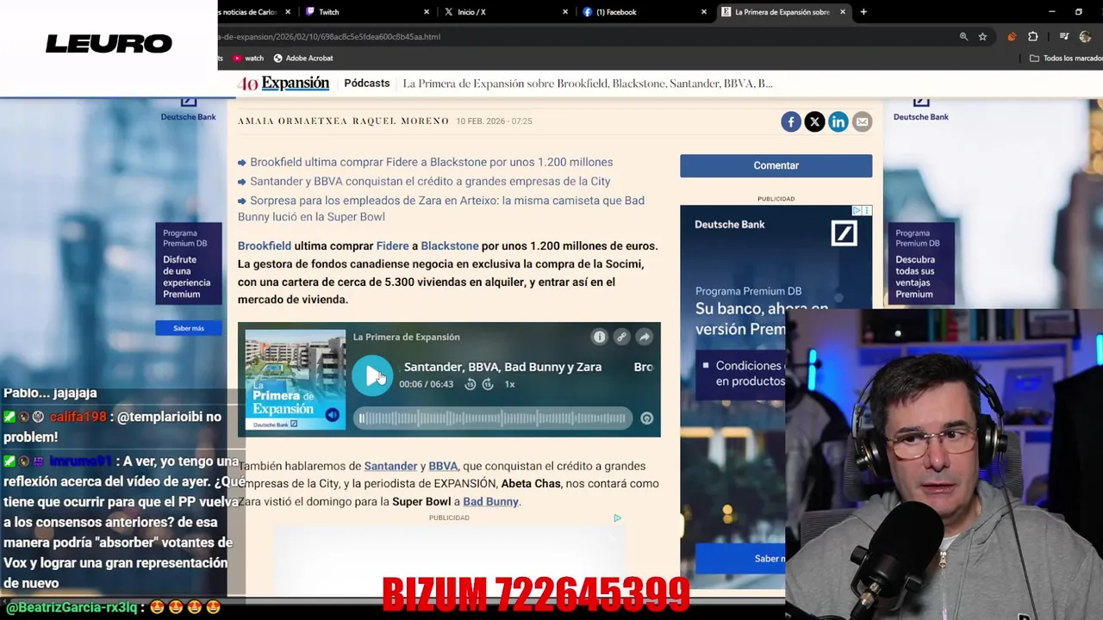
Task: Click the 00:06 / 06:43 time display
Action: pyautogui.click(x=426, y=384)
